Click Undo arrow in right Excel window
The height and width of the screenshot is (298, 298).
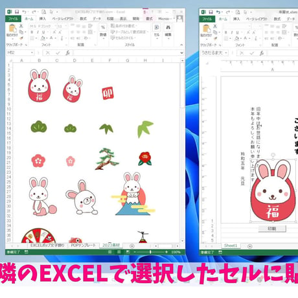pyautogui.click(x=218, y=12)
